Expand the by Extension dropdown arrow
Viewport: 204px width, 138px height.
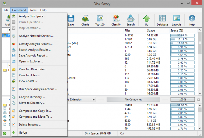(94, 100)
